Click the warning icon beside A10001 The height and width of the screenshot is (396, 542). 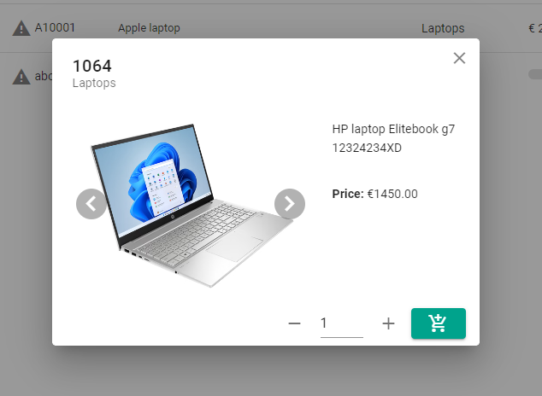tap(21, 28)
